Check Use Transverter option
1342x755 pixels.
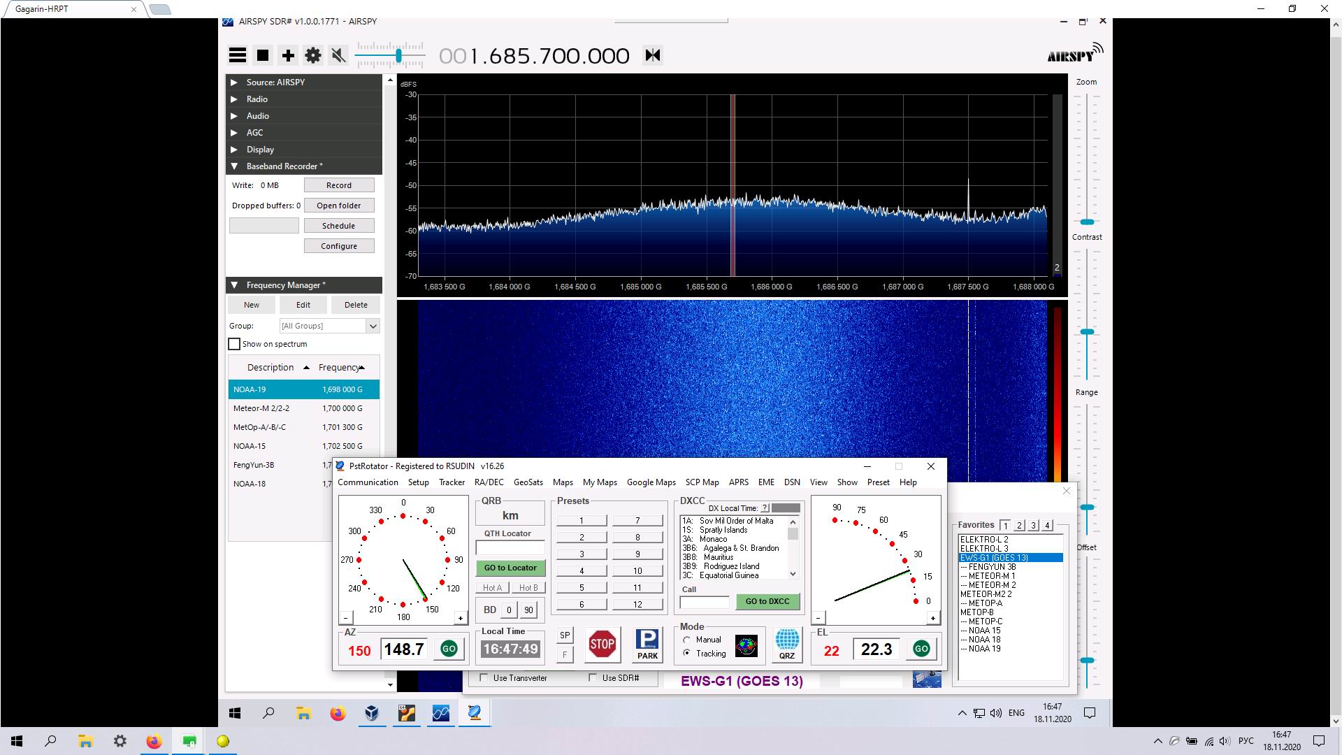[x=484, y=677]
